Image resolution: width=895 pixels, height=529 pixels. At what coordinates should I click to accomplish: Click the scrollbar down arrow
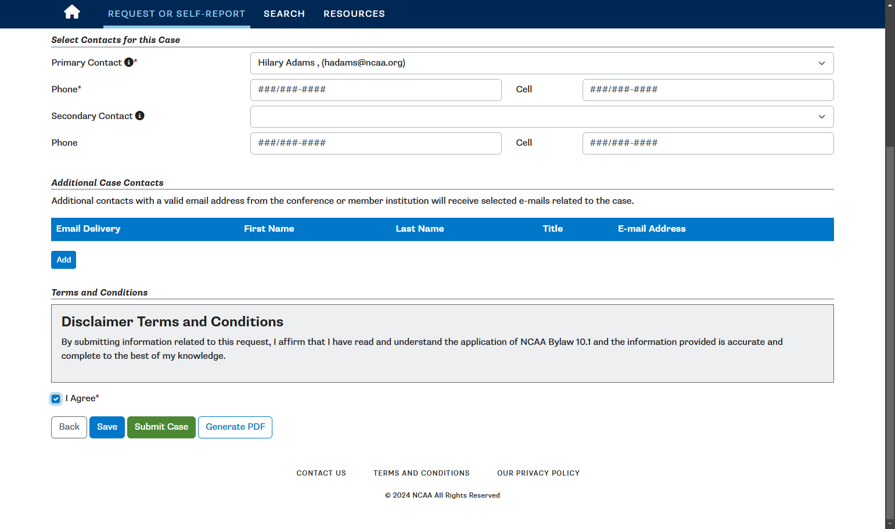click(890, 524)
